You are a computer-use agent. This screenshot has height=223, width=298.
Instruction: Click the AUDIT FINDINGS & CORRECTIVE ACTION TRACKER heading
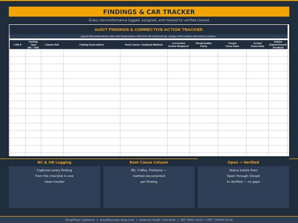148,30
